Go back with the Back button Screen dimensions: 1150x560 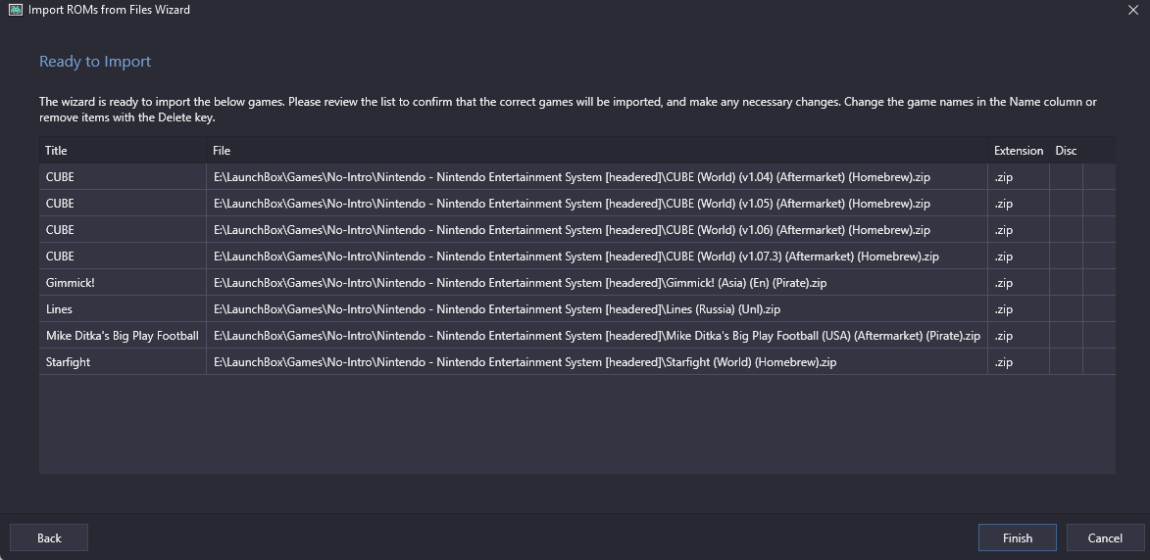point(49,538)
